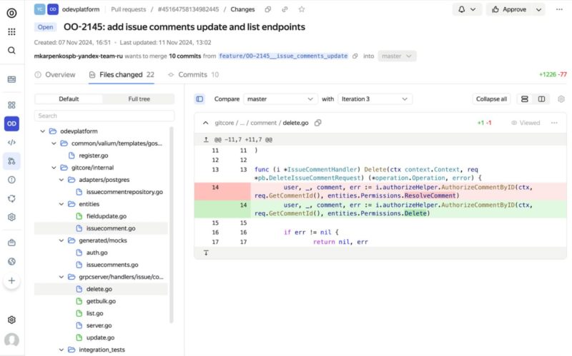Image resolution: width=572 pixels, height=356 pixels.
Task: Click the plus icon in left sidebar
Action: [11, 280]
